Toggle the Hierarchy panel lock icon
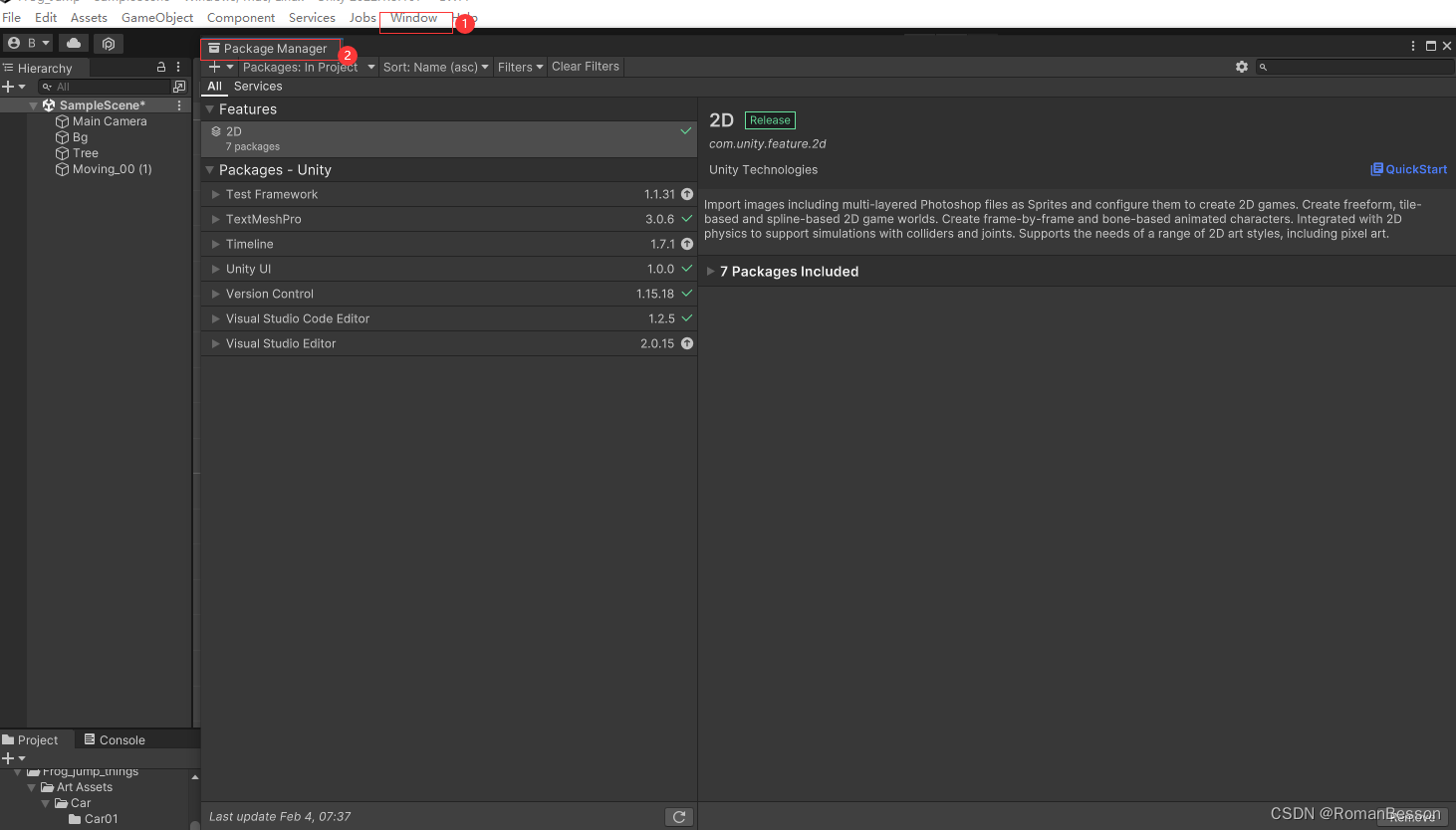 161,67
